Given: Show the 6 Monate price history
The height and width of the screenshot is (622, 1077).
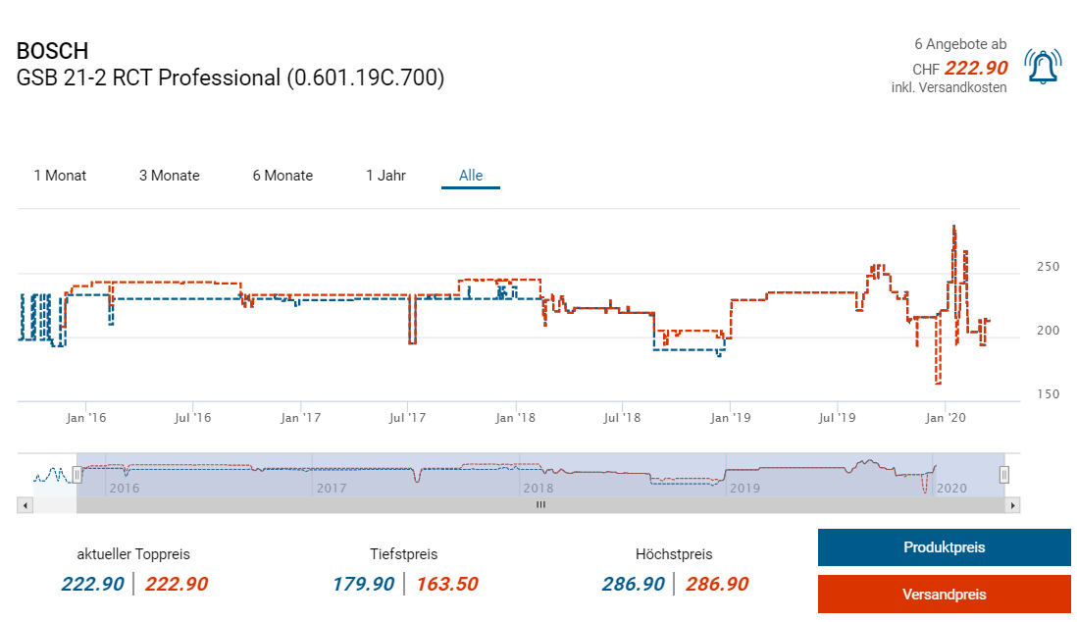Looking at the screenshot, I should [x=282, y=176].
